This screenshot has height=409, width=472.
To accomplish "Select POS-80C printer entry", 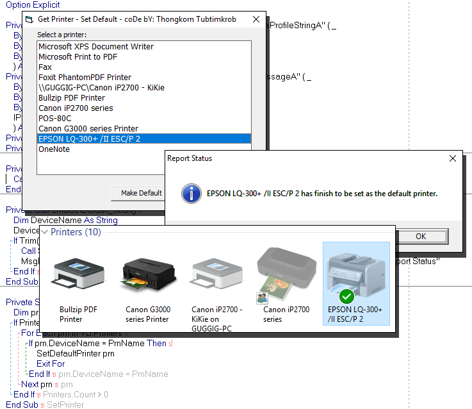I will click(144, 119).
